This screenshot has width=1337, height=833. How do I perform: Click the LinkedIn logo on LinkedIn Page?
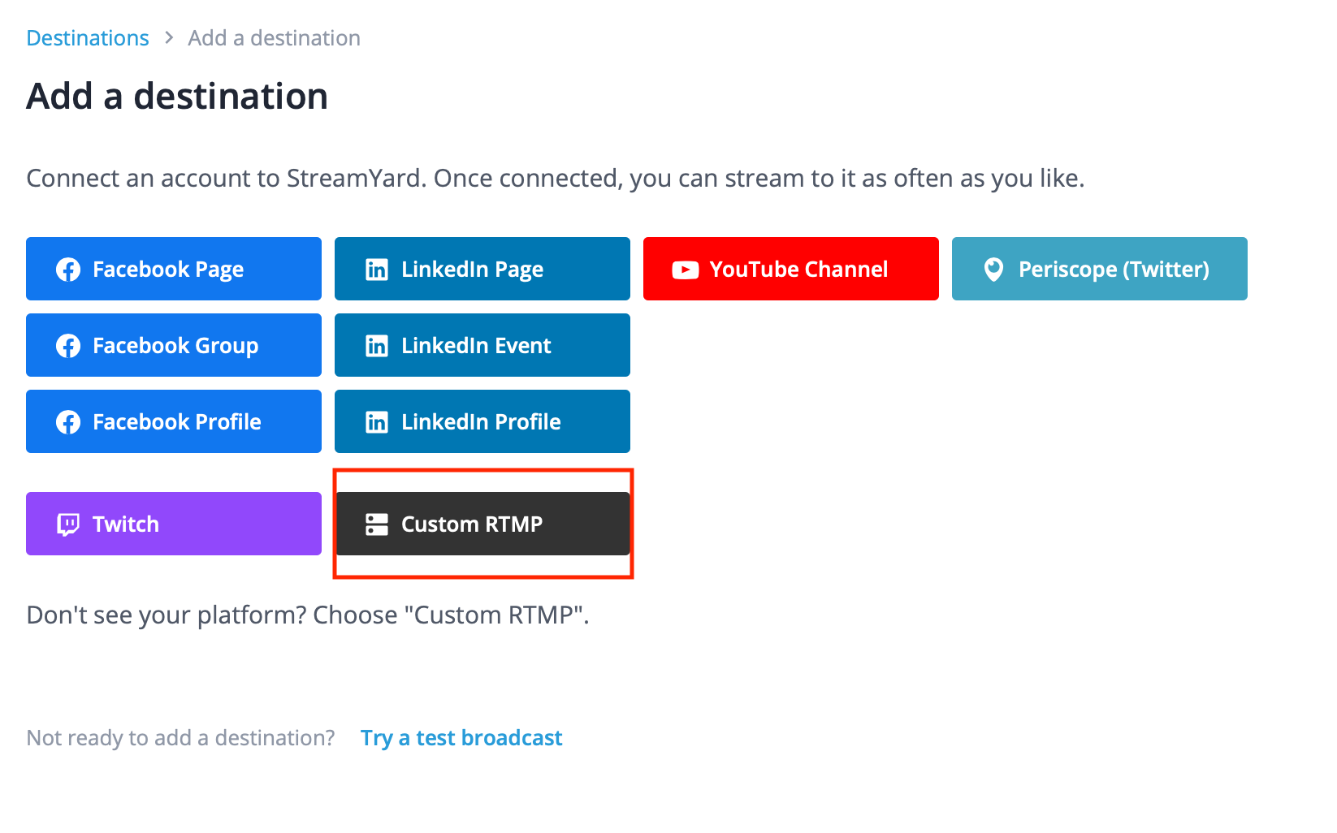(377, 270)
